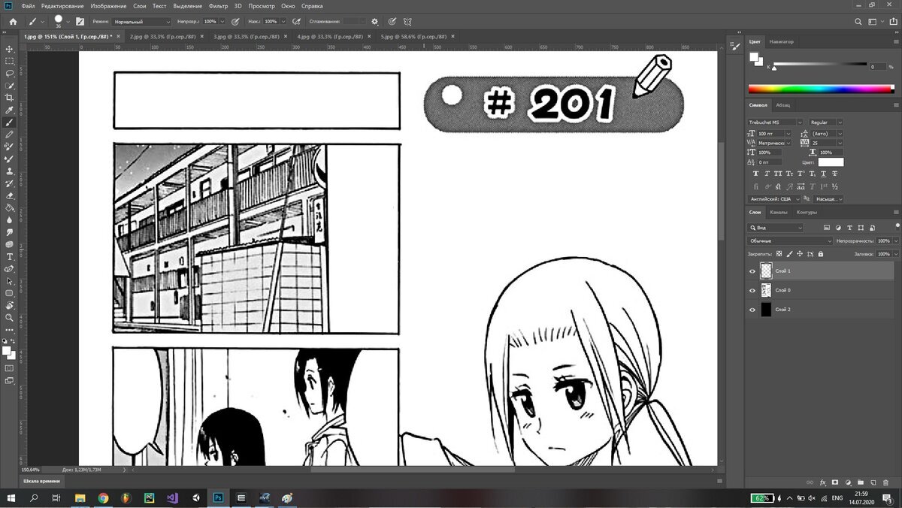Select the Eyedropper tool
The image size is (902, 508).
click(10, 110)
